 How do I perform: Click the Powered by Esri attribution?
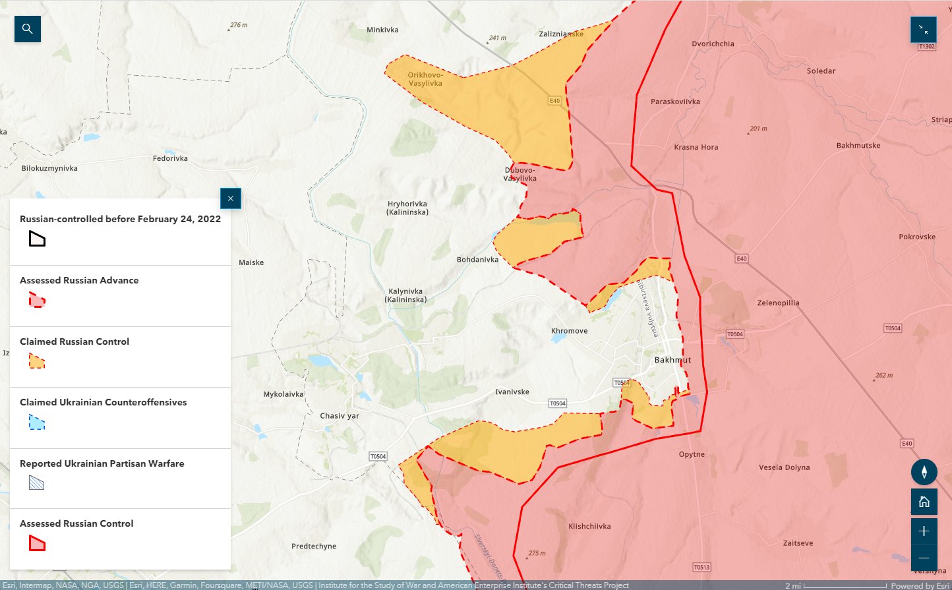920,585
